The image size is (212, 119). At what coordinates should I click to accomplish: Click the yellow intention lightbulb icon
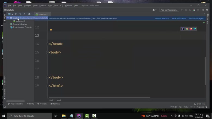pos(51,30)
